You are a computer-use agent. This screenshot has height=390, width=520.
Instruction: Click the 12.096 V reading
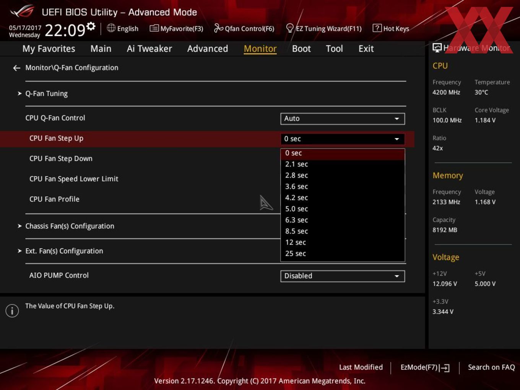(445, 284)
